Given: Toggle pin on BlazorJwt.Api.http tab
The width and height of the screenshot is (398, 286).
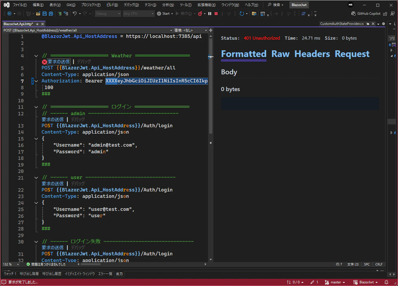Looking at the screenshot, I should (x=37, y=24).
